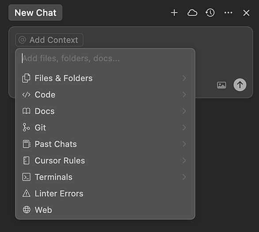Expand the Code submenu chevron
259x232 pixels.
tap(184, 94)
